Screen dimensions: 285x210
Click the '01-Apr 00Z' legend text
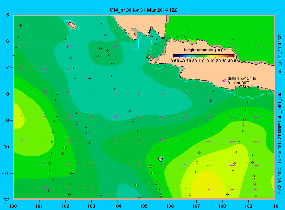coord(238,83)
